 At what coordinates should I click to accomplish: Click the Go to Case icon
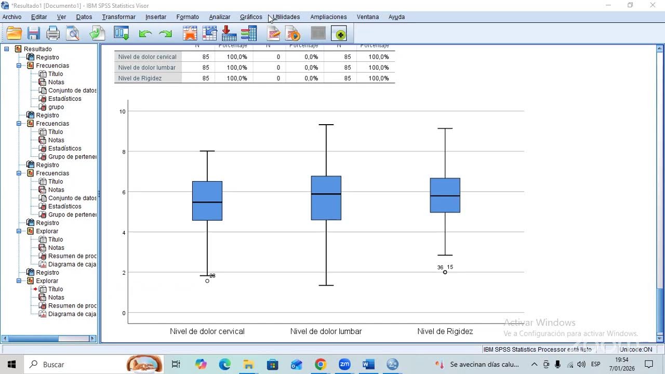point(209,34)
